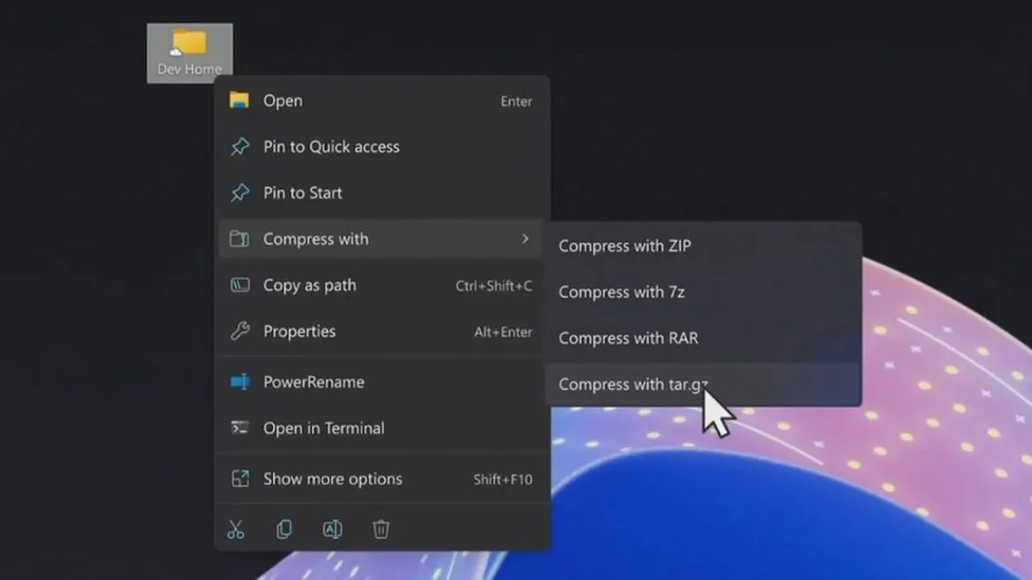Select Open from the context menu
Image resolution: width=1032 pixels, height=580 pixels.
click(283, 101)
